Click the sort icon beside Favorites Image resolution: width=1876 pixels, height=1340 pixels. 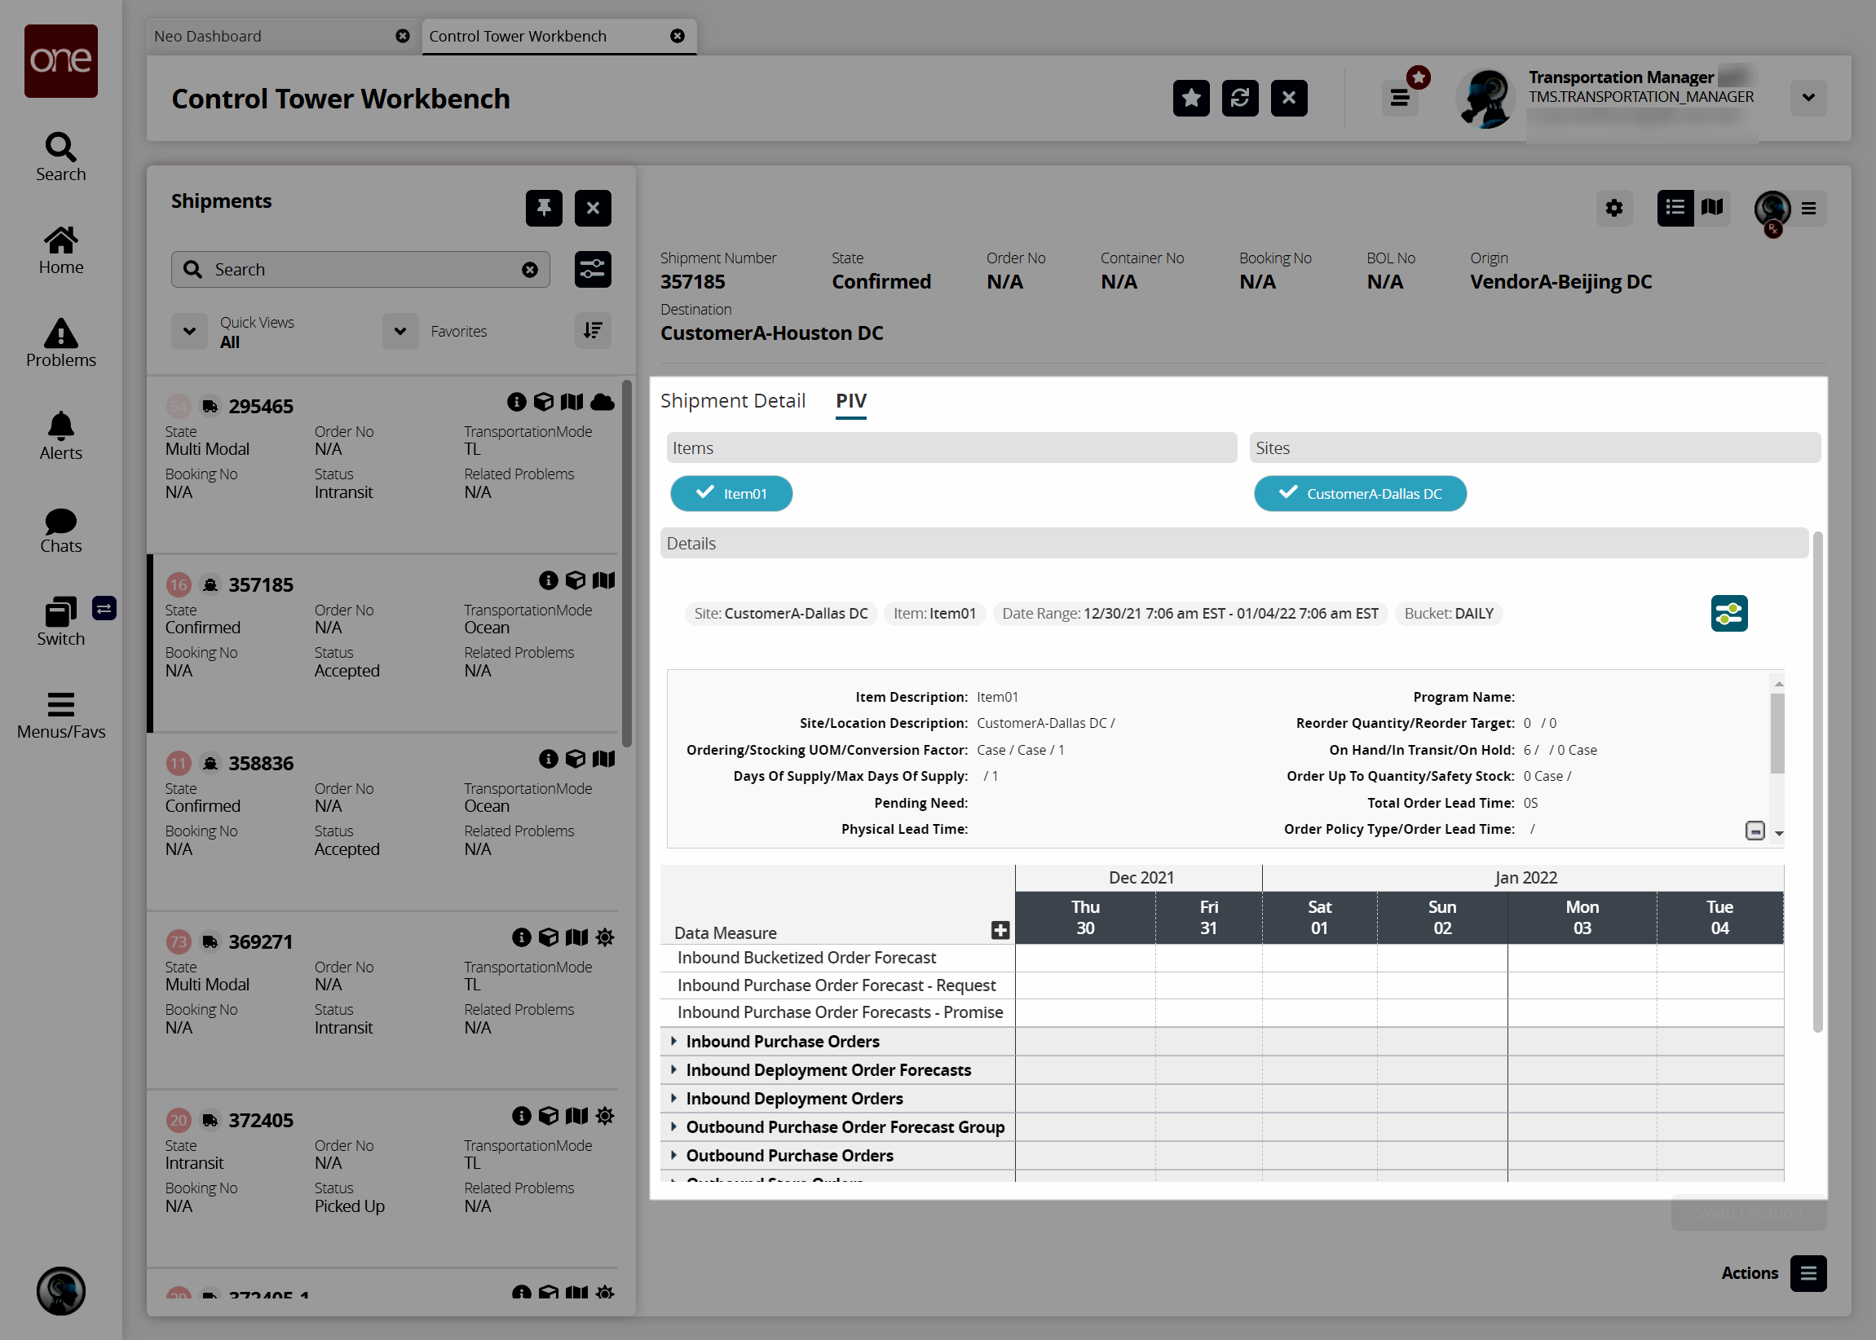pyautogui.click(x=593, y=331)
